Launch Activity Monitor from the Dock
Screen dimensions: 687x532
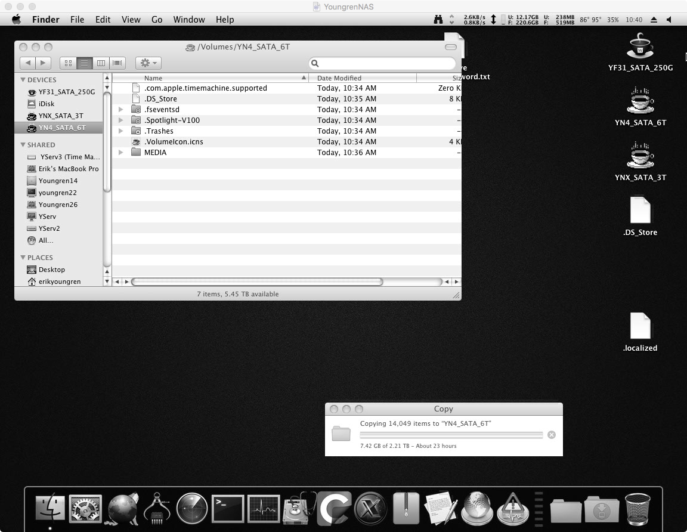(x=264, y=509)
